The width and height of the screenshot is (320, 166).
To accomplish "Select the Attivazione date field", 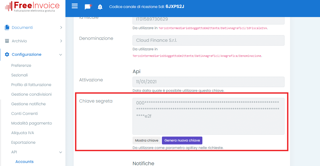I will (208, 82).
